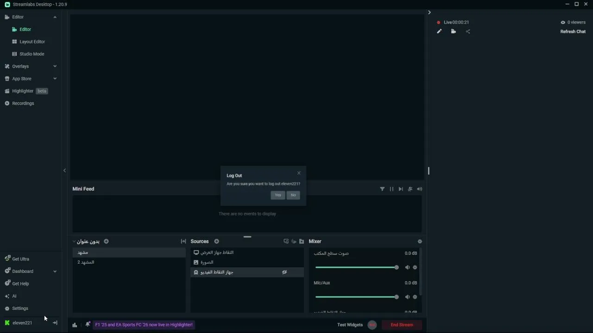Toggle the Mini Feed mute events icon
Image resolution: width=593 pixels, height=333 pixels.
click(410, 189)
